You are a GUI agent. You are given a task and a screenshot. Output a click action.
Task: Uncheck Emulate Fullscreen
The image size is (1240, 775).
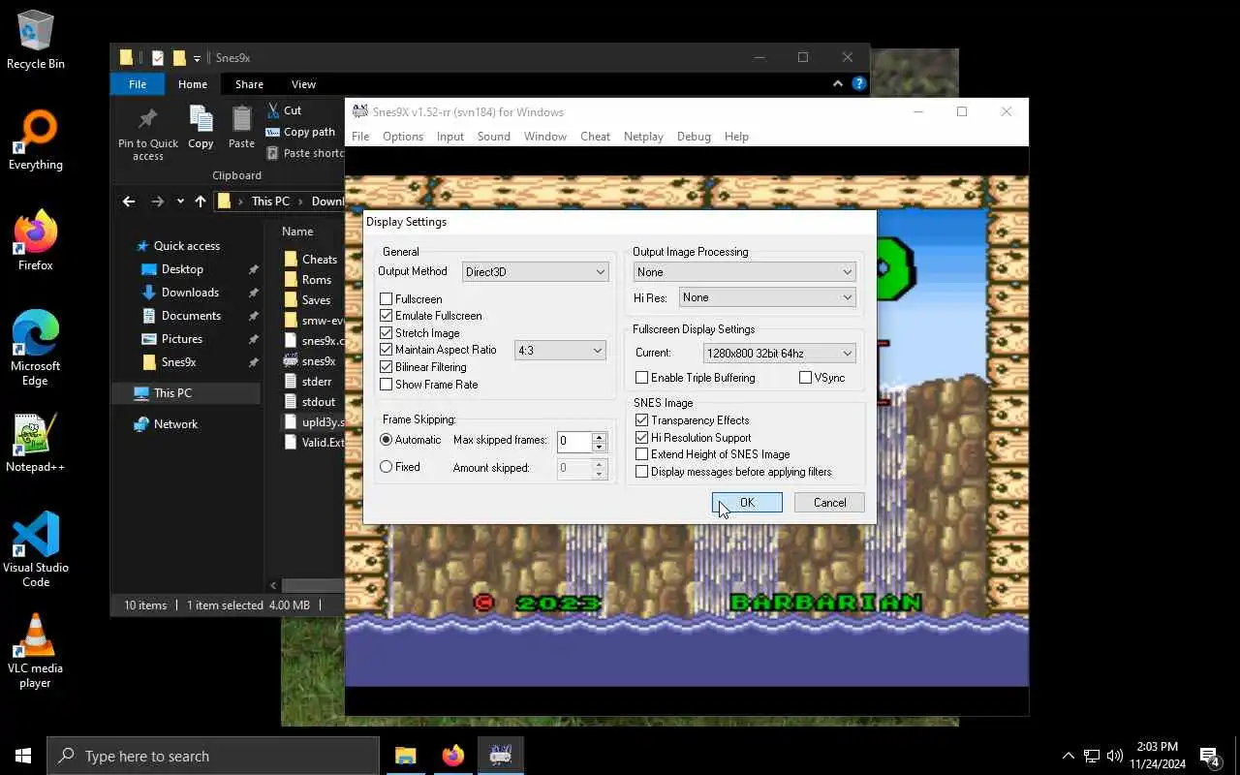pos(387,316)
